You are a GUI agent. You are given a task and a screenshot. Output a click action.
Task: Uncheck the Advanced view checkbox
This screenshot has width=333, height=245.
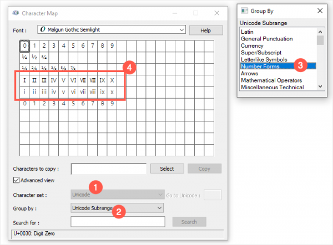coord(16,180)
